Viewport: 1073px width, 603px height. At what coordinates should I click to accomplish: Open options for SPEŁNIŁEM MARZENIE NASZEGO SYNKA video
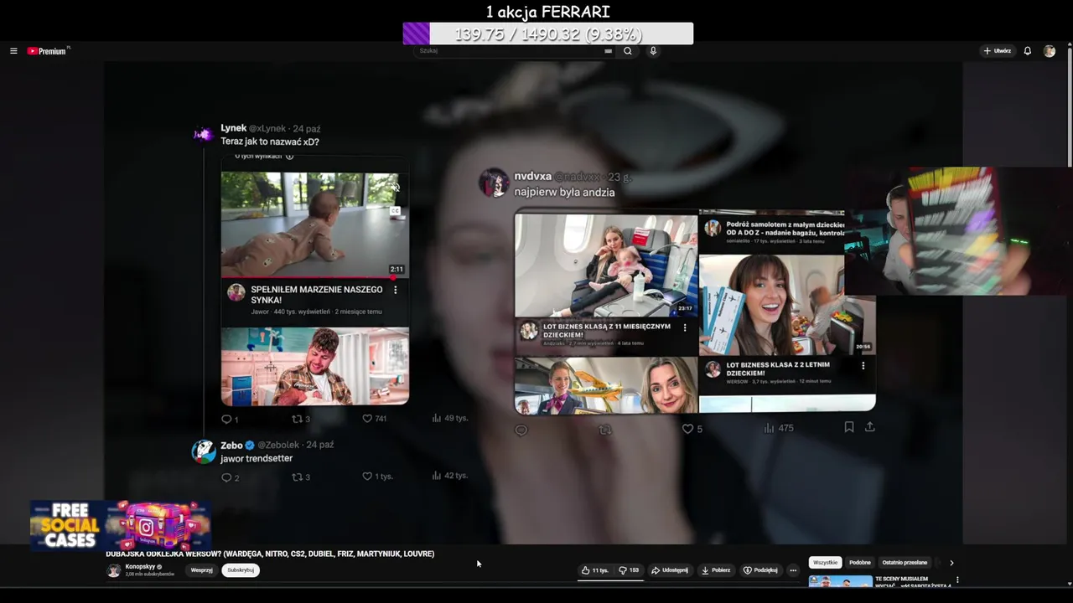(x=396, y=290)
